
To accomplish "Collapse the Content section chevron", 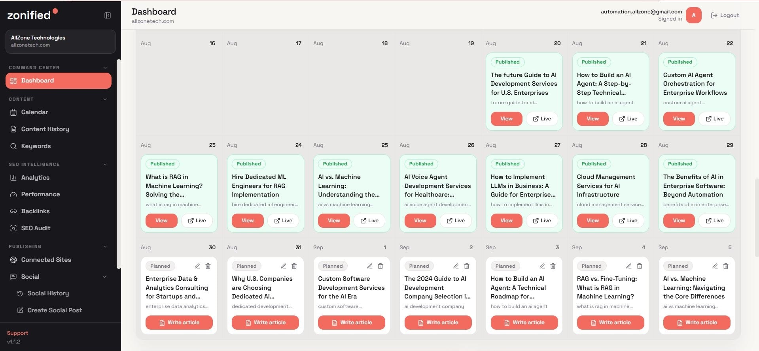I will (105, 99).
